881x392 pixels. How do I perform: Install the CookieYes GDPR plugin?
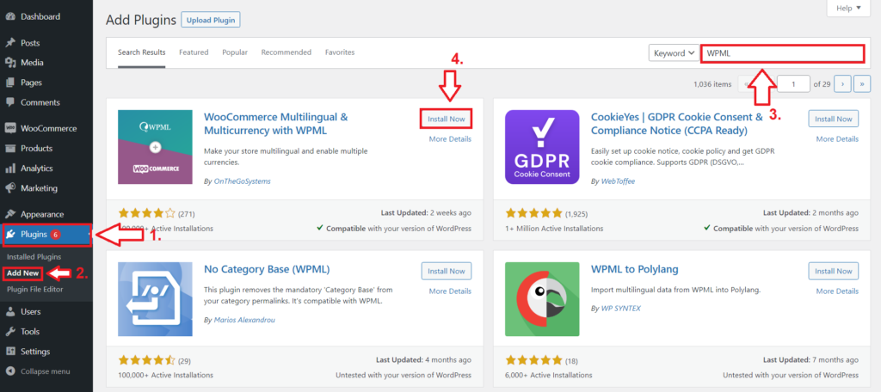tap(833, 119)
